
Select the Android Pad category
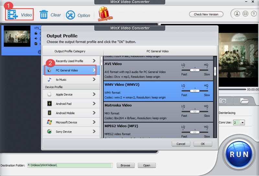click(x=71, y=103)
